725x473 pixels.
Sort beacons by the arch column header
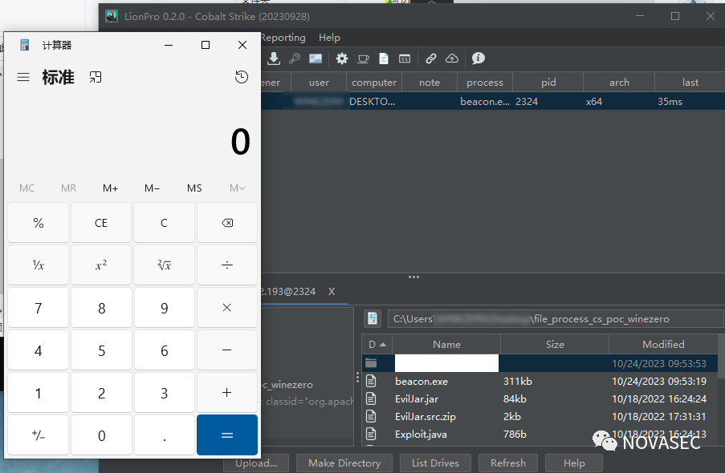click(619, 83)
